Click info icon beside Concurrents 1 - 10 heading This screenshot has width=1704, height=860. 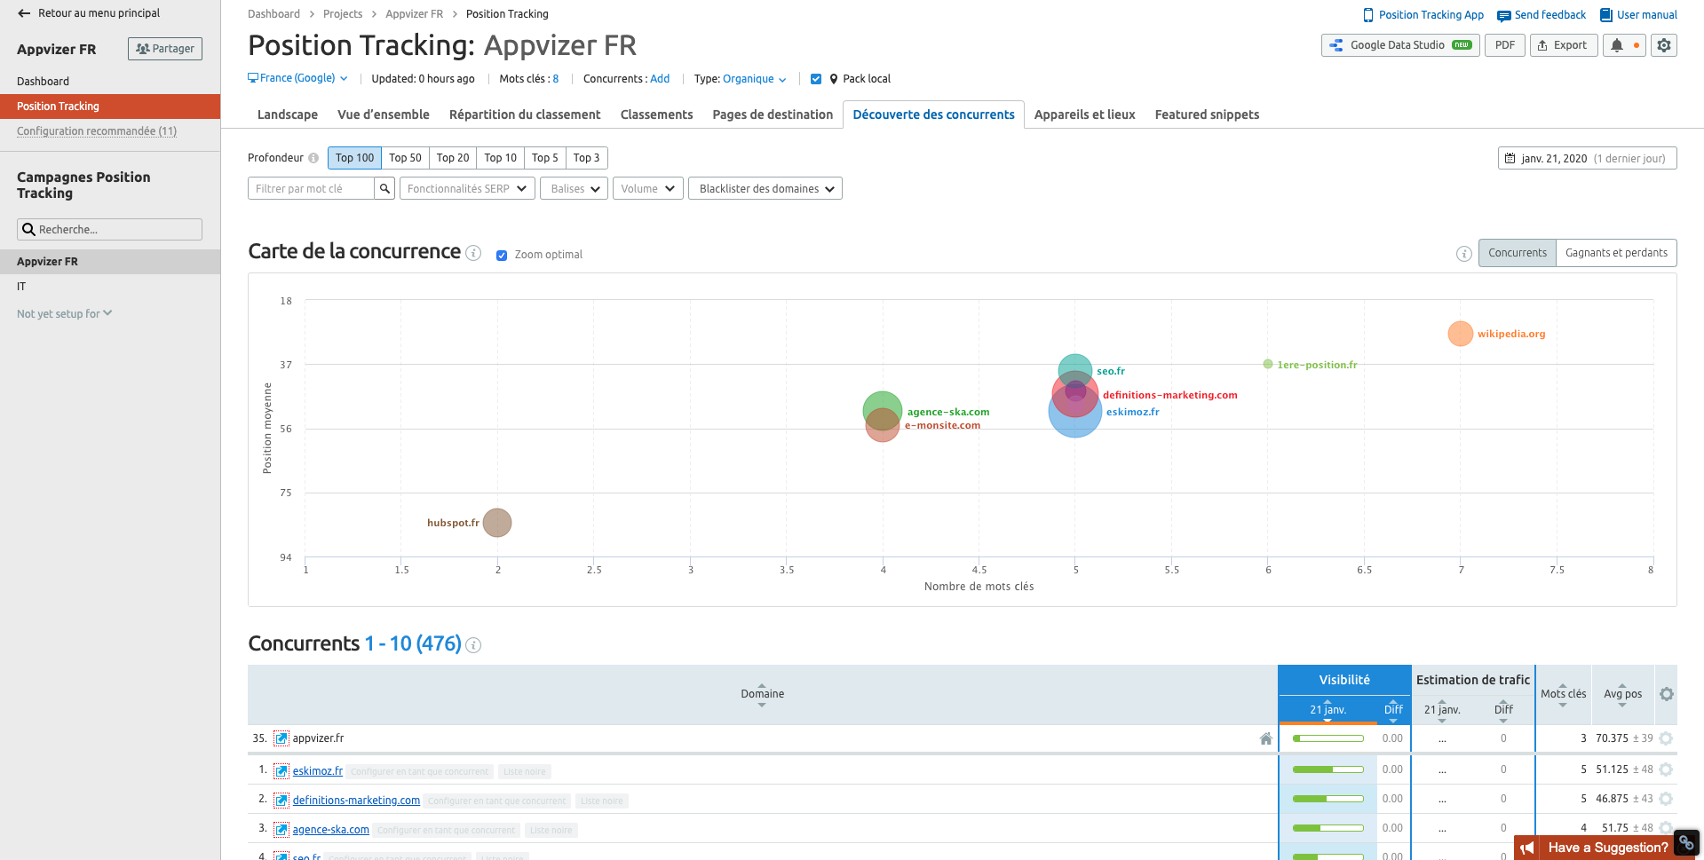point(473,645)
